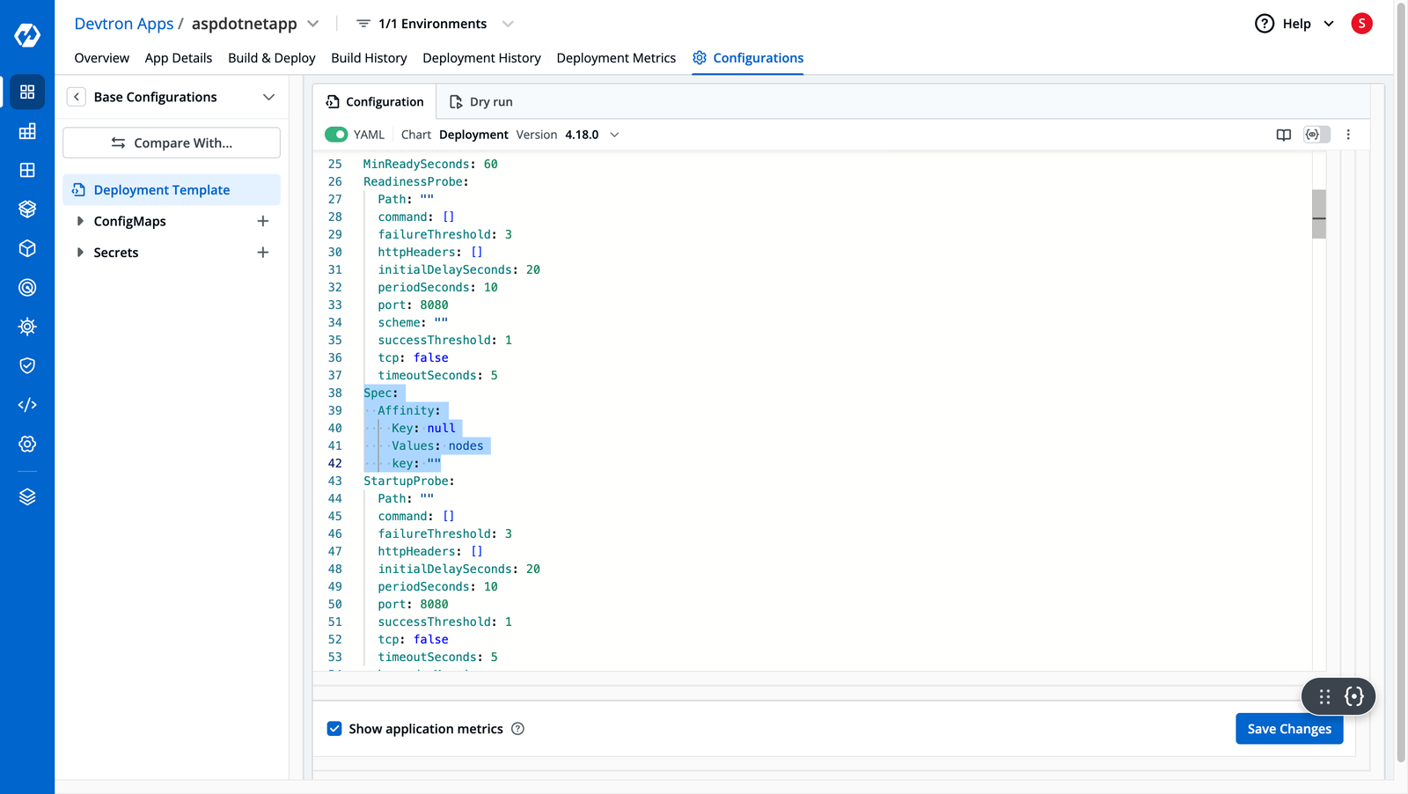
Task: Select the Security shield icon in sidebar
Action: point(27,365)
